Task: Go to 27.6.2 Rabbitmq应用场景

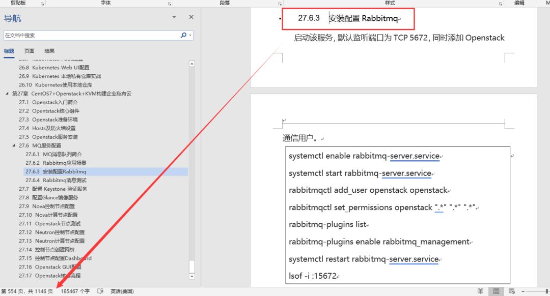Action: tap(56, 163)
